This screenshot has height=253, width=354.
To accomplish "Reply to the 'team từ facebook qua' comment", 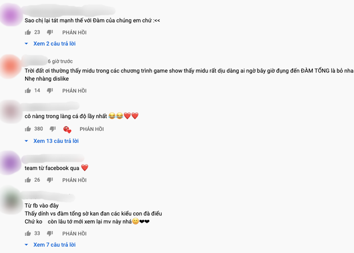I will tap(74, 180).
